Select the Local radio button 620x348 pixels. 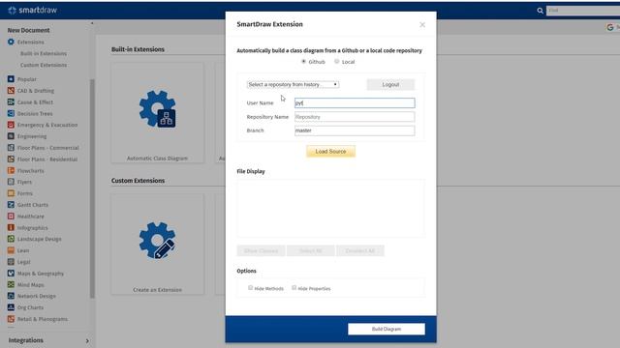pyautogui.click(x=337, y=61)
